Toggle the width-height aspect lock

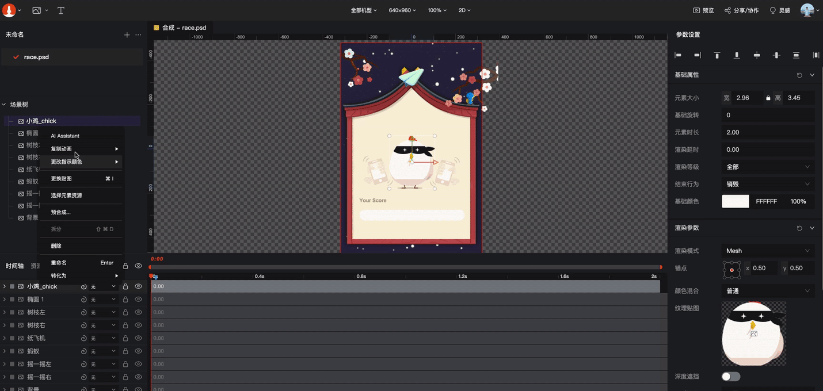coord(768,98)
